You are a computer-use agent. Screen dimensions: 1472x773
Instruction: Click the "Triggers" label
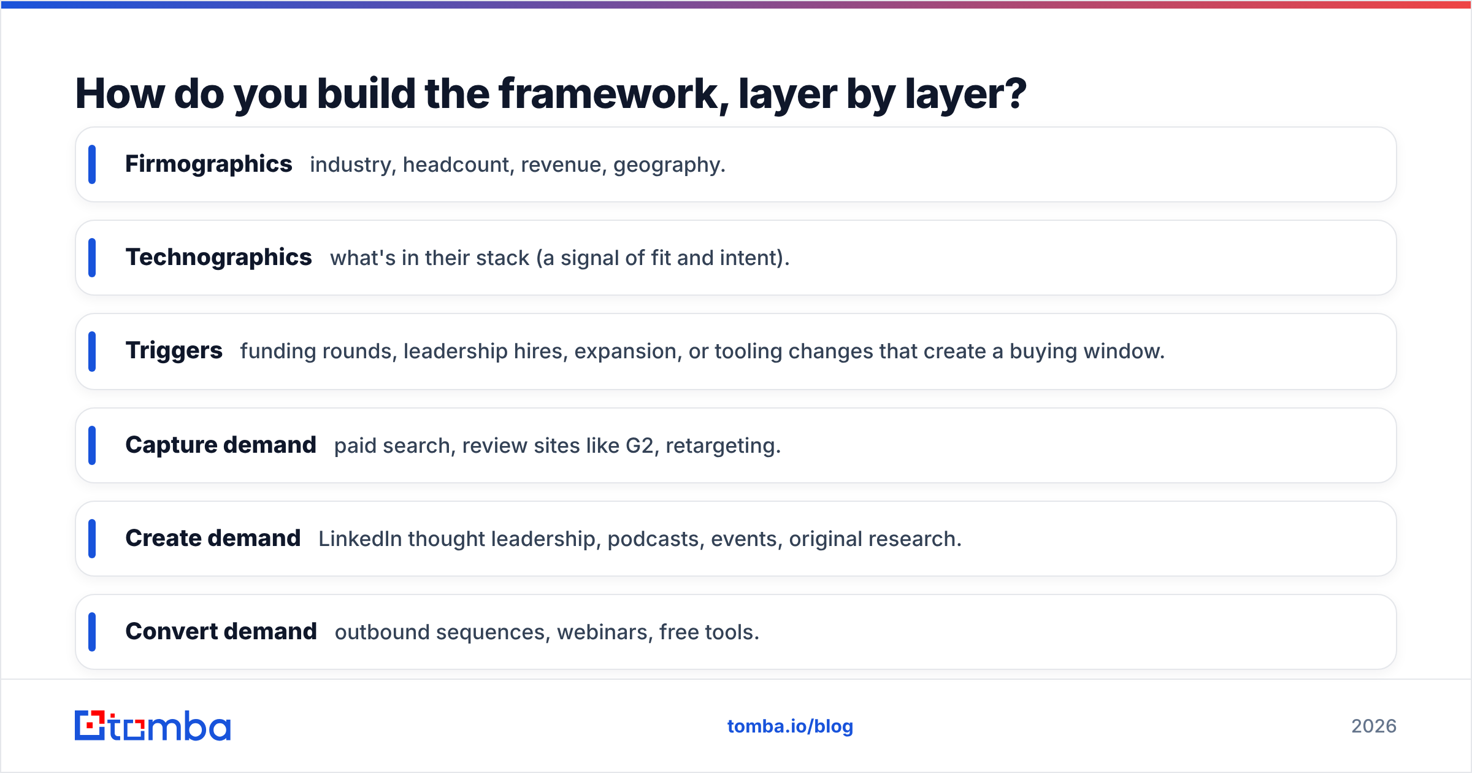pyautogui.click(x=174, y=351)
